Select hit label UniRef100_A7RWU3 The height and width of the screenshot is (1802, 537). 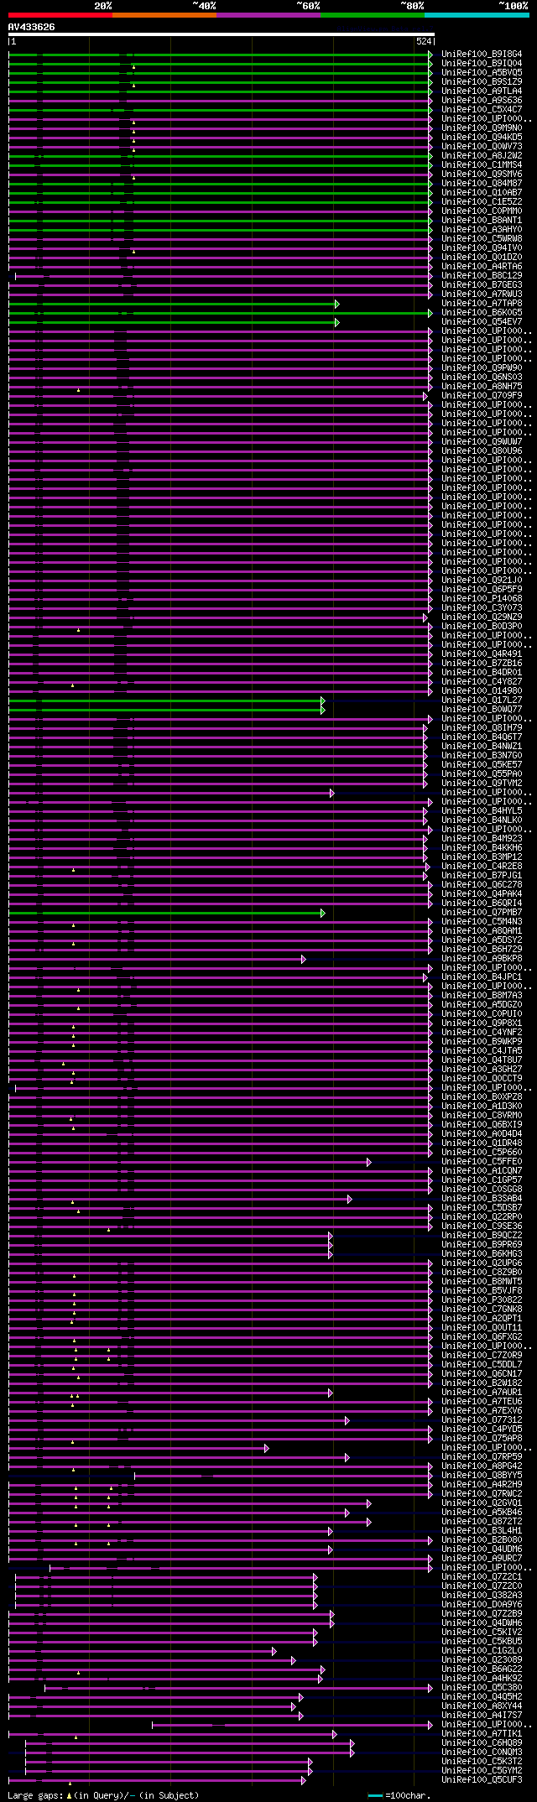pos(482,294)
